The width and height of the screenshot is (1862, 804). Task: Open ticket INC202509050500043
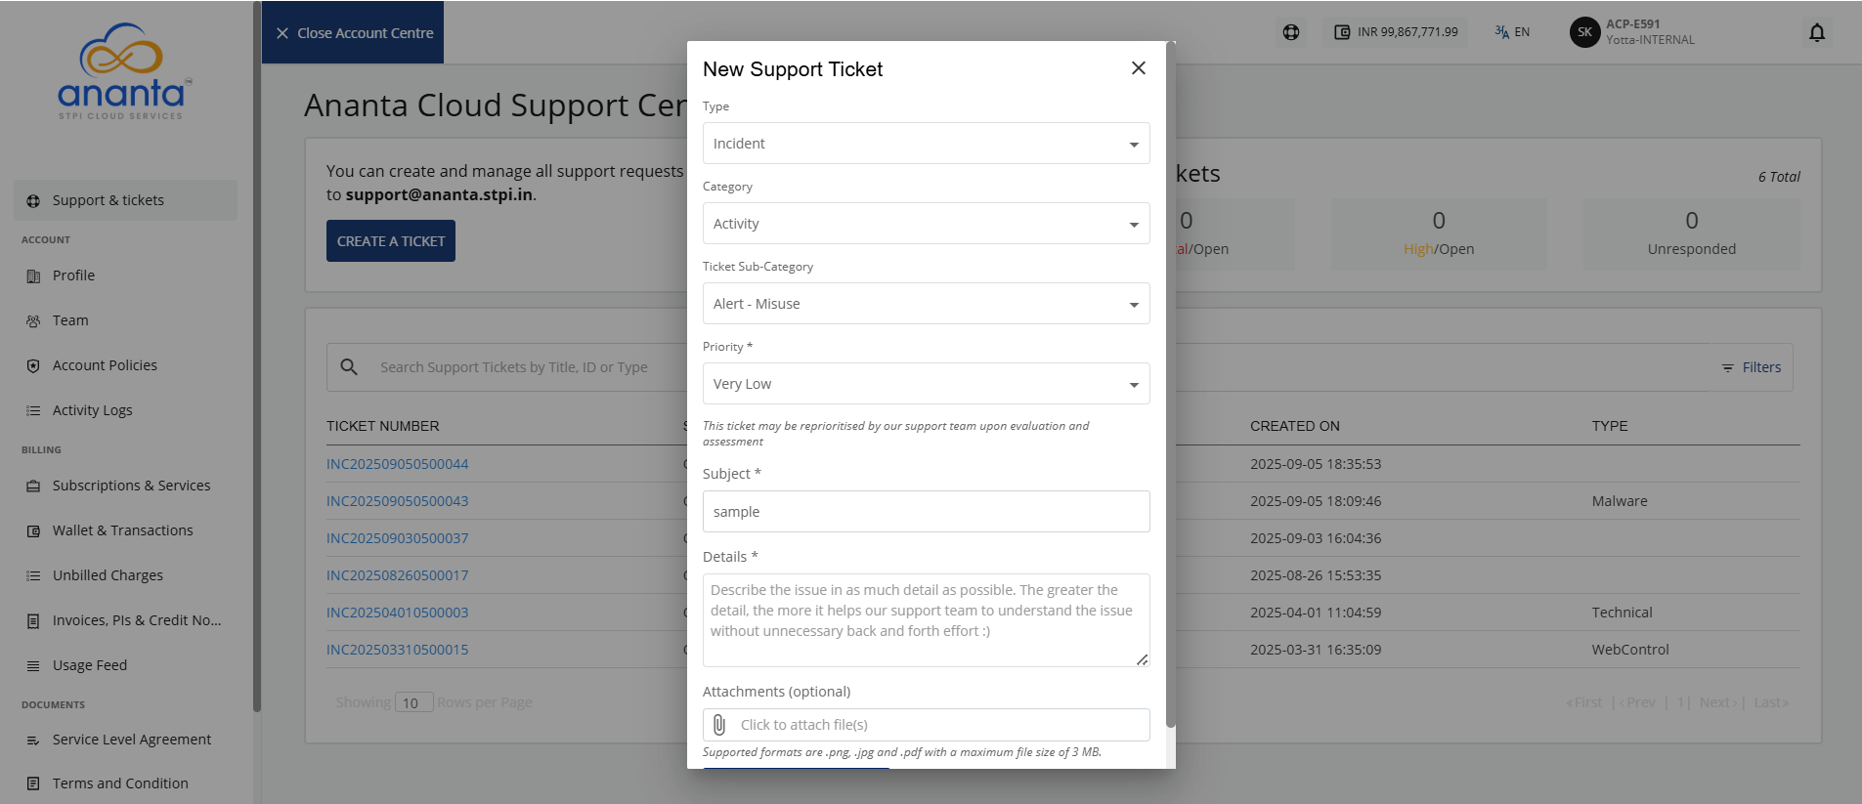click(x=398, y=501)
